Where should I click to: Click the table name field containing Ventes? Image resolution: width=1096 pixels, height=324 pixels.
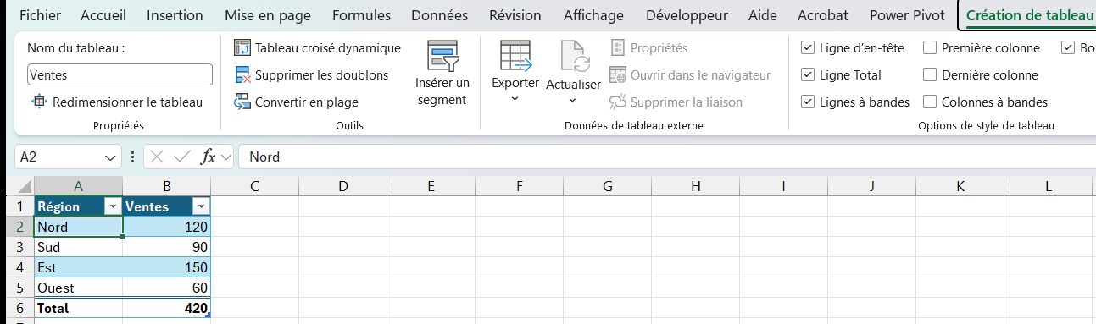tap(120, 75)
